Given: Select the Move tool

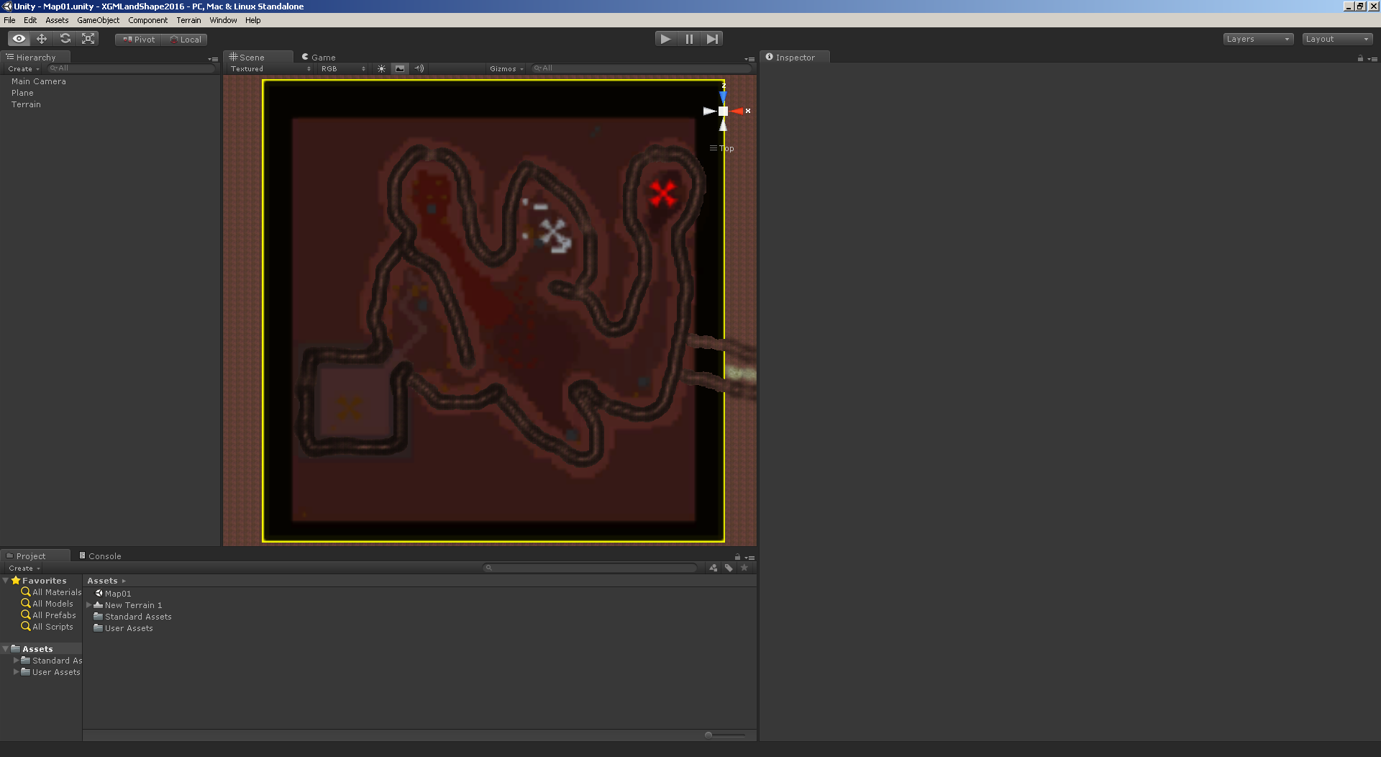Looking at the screenshot, I should point(42,39).
